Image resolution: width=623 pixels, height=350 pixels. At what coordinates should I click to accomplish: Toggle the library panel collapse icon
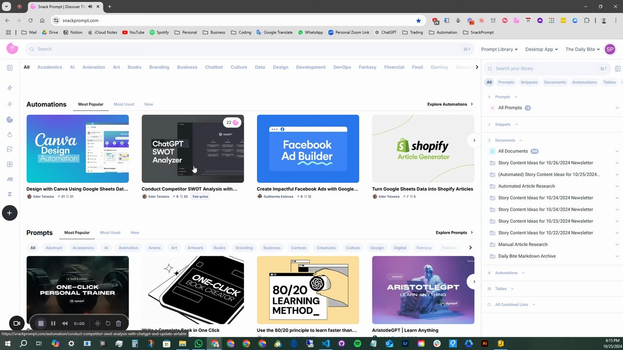pos(618,69)
